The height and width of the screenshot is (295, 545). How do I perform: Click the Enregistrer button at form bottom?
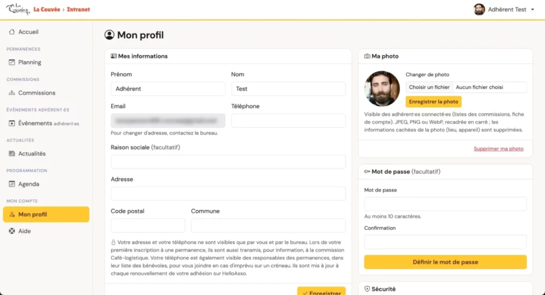click(321, 291)
